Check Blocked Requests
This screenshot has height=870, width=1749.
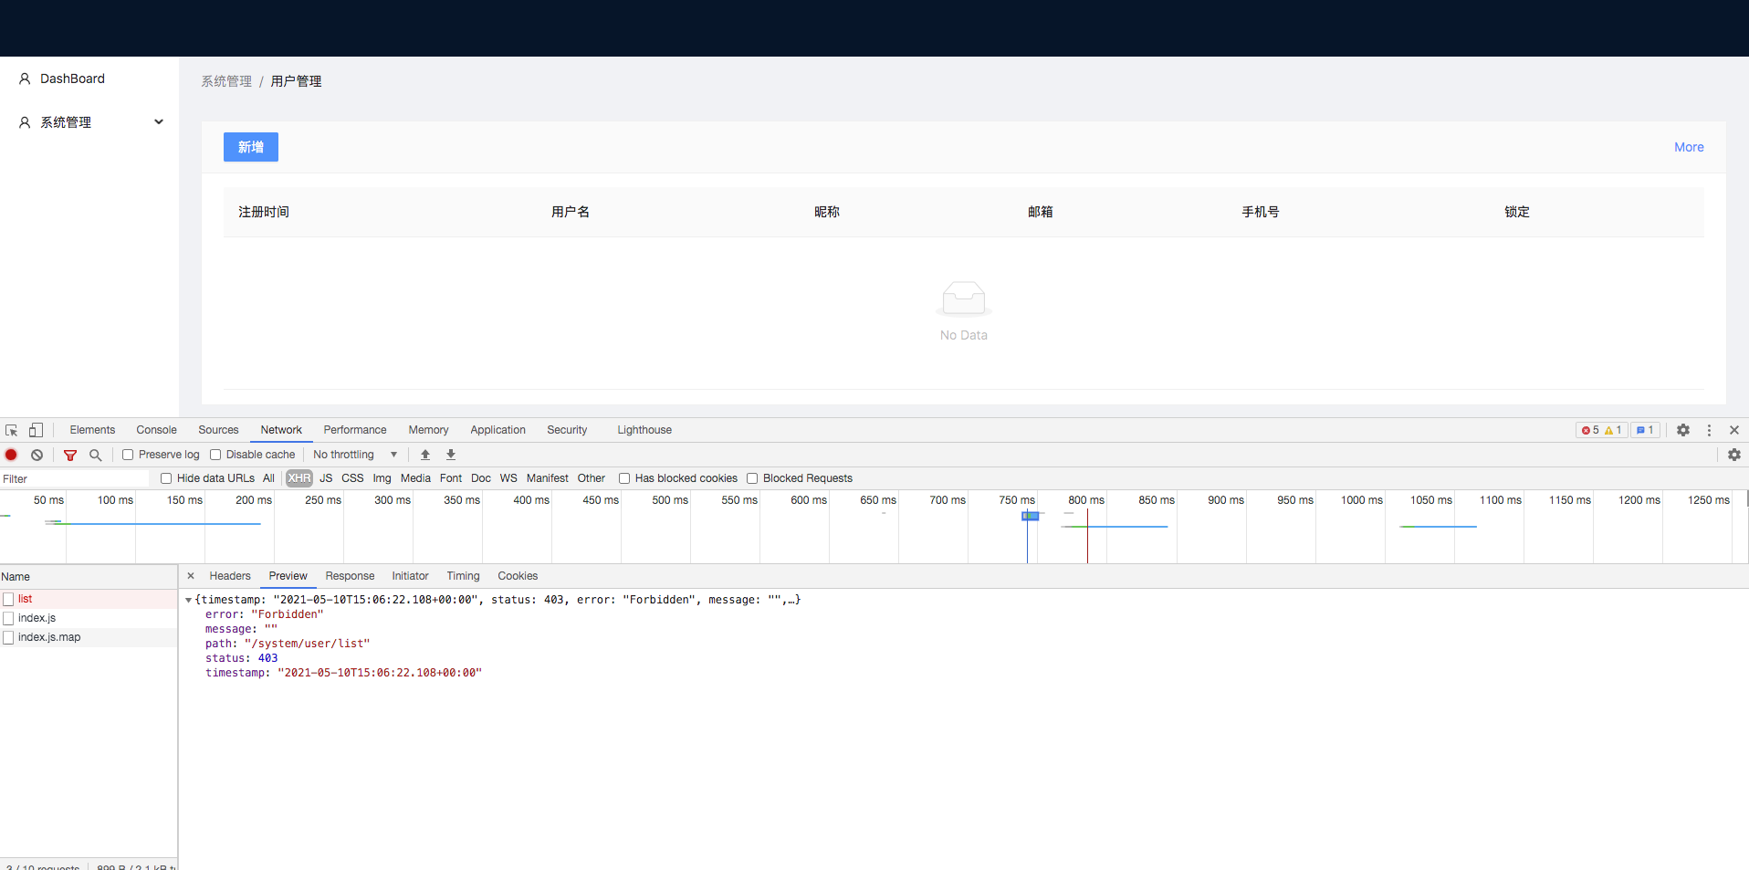(752, 478)
